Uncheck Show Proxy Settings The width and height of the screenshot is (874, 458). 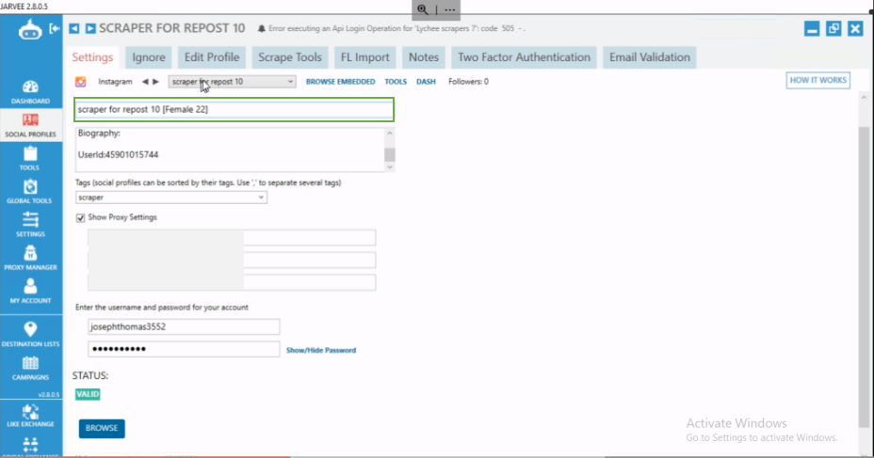pyautogui.click(x=80, y=217)
